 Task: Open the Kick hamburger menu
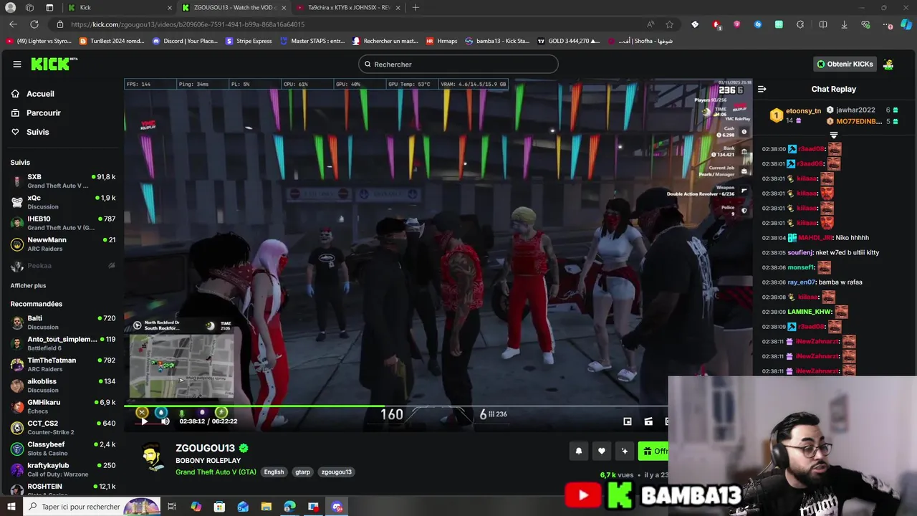[x=16, y=64]
